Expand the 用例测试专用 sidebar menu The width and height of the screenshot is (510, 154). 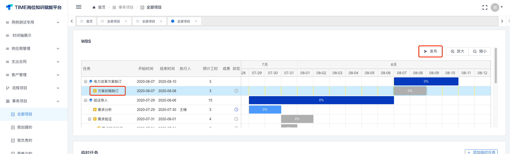(x=34, y=22)
